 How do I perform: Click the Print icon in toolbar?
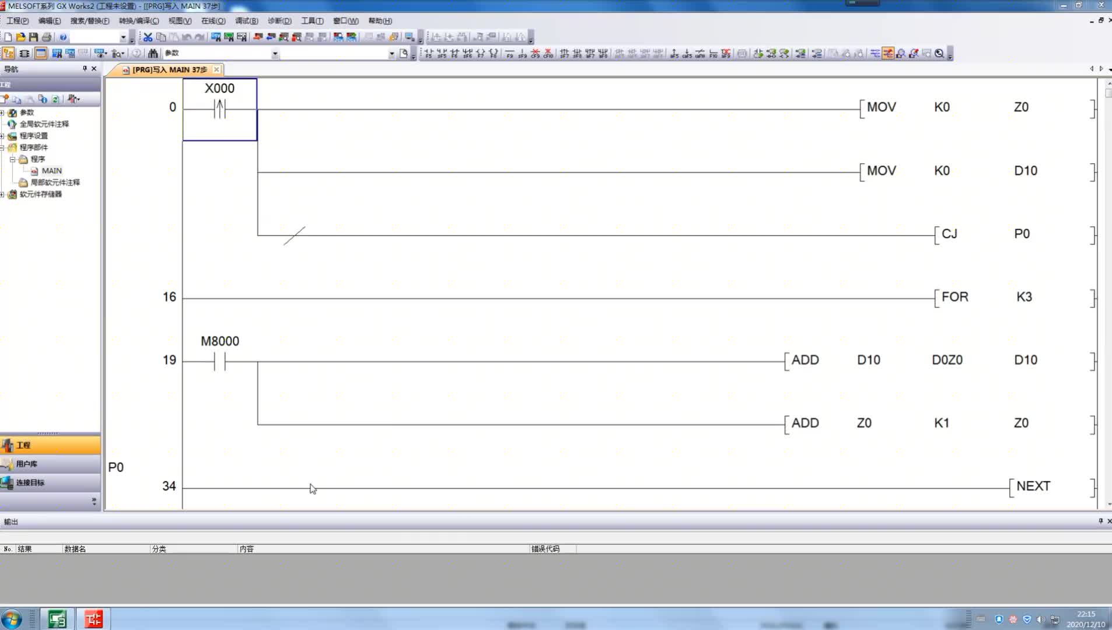click(47, 37)
